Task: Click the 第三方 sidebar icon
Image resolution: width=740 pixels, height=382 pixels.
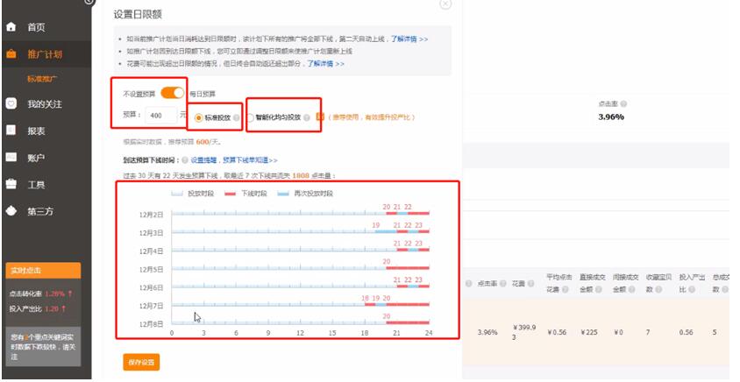Action: point(11,211)
